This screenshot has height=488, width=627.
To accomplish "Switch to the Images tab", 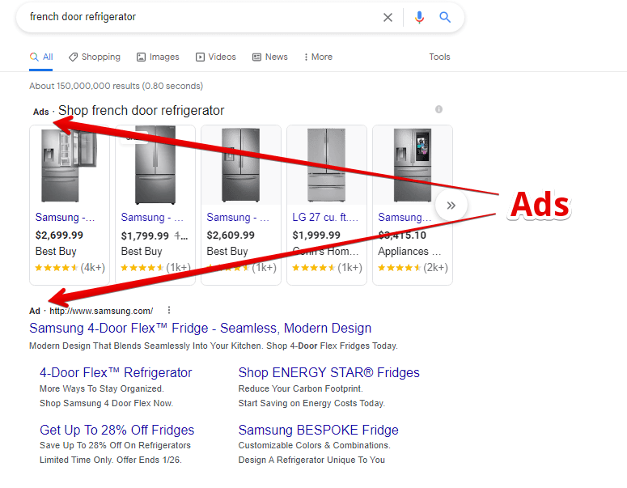I will 158,57.
